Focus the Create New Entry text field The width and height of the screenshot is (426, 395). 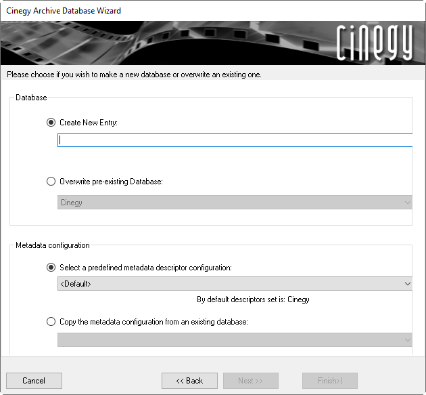pyautogui.click(x=235, y=140)
